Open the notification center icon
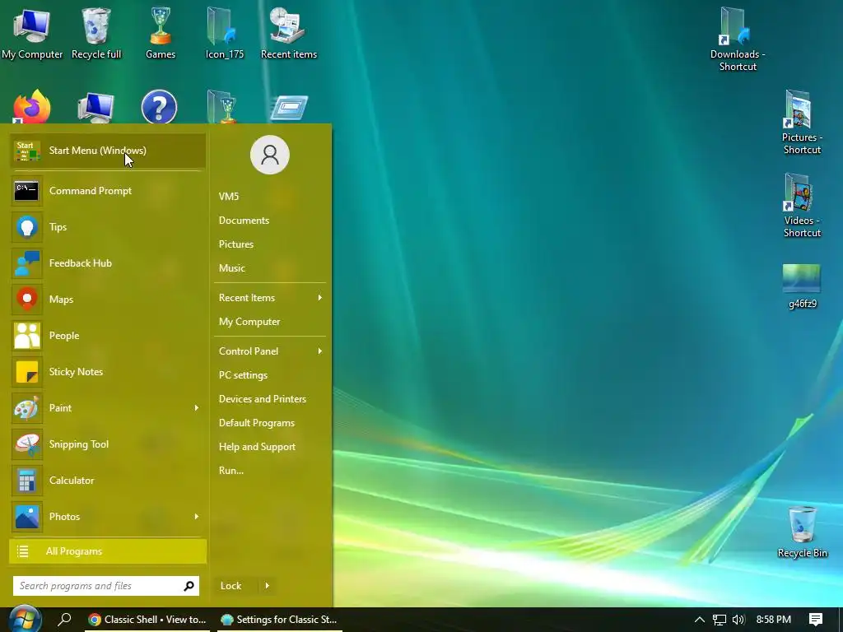Image resolution: width=843 pixels, height=632 pixels. point(816,620)
